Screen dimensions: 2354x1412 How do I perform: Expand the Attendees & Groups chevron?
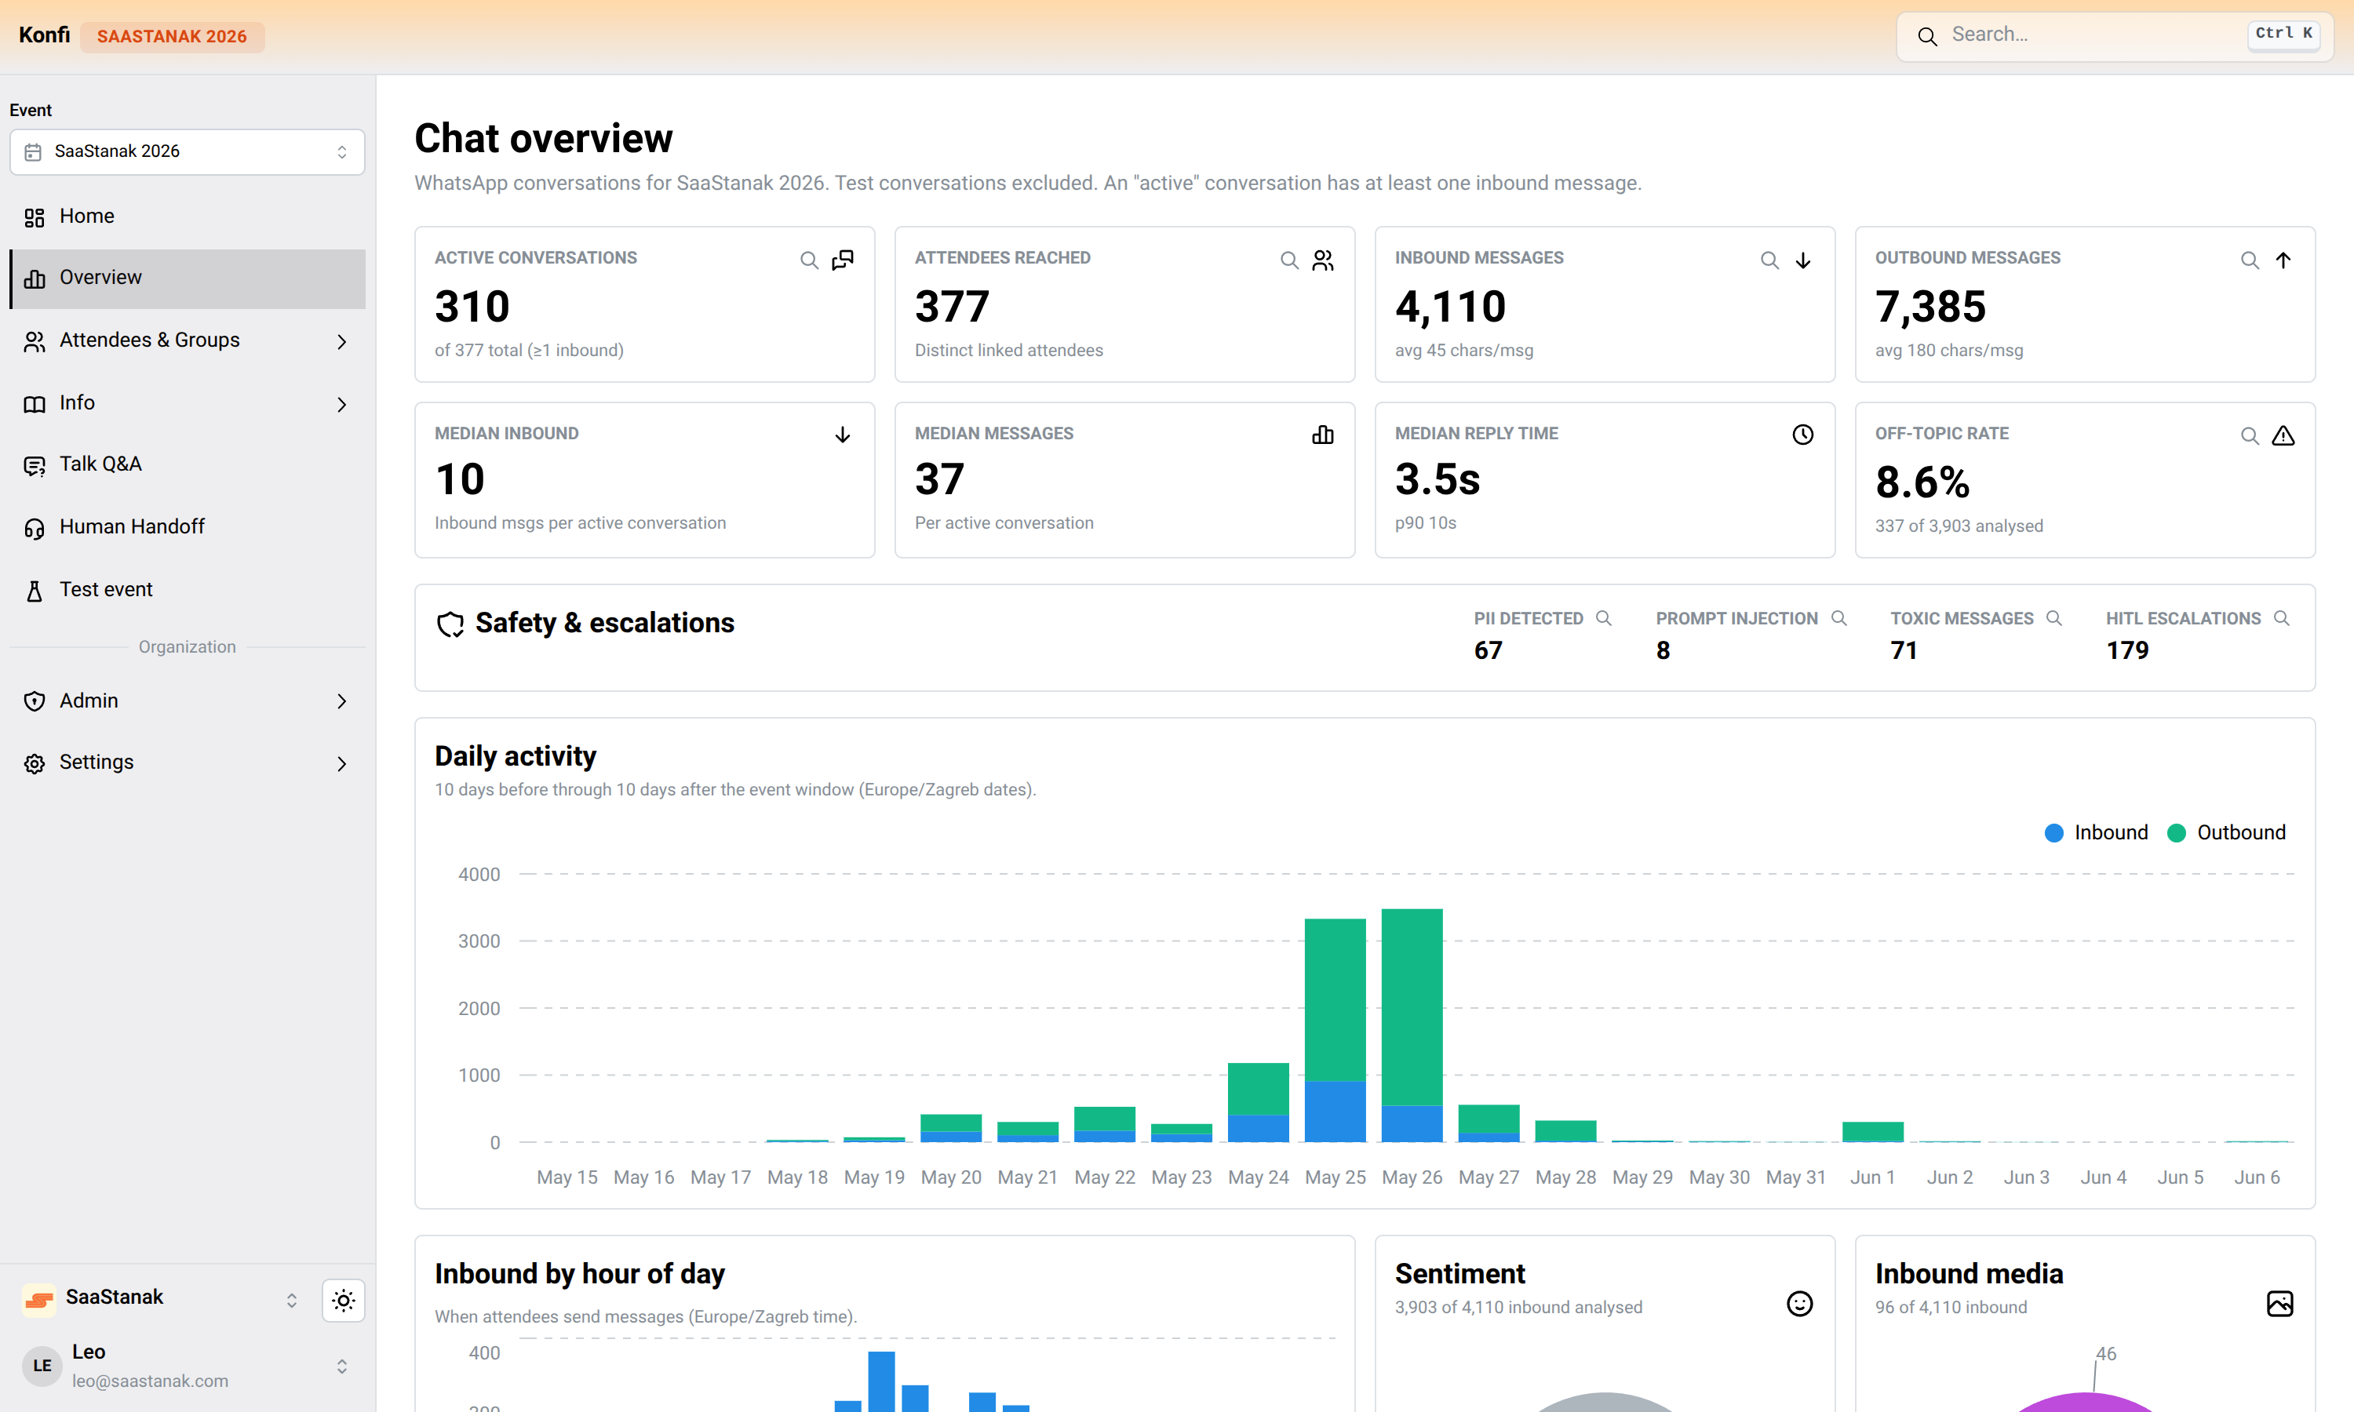[x=341, y=341]
